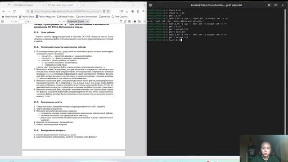The height and width of the screenshot is (162, 288).
Task: Click the webcam video thumbnail
Action: tap(264, 148)
